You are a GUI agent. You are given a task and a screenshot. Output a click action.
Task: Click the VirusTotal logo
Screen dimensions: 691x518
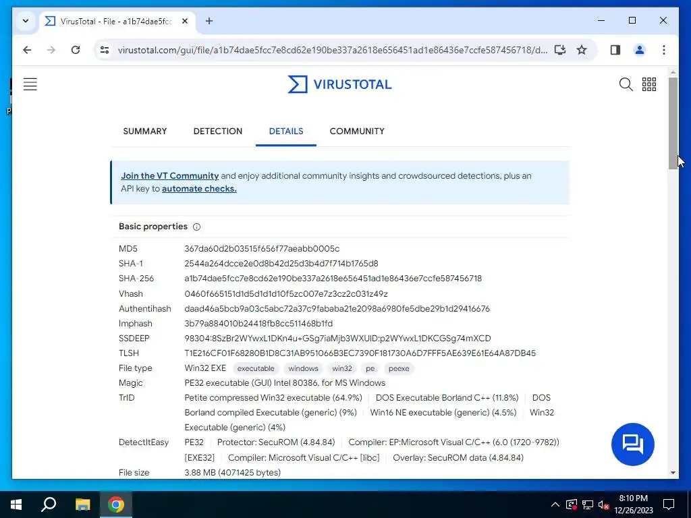click(339, 84)
